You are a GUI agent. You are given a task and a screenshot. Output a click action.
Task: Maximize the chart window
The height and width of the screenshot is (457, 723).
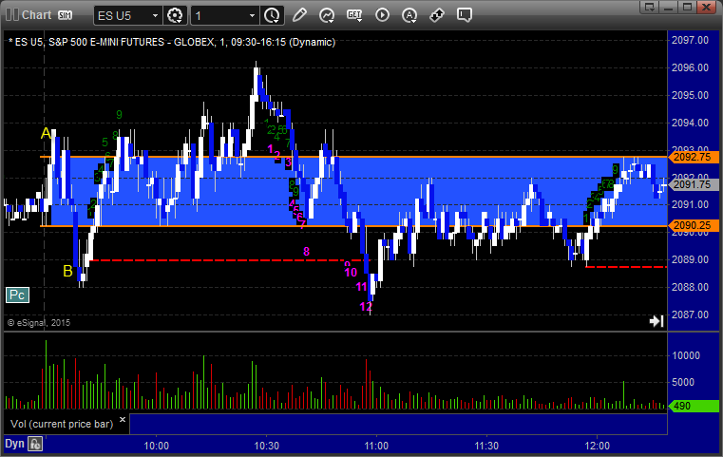pos(687,7)
